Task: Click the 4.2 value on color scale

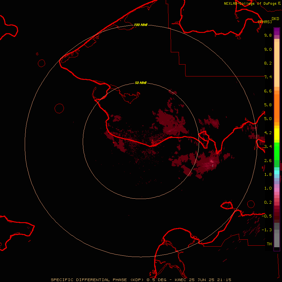Action: [268, 133]
